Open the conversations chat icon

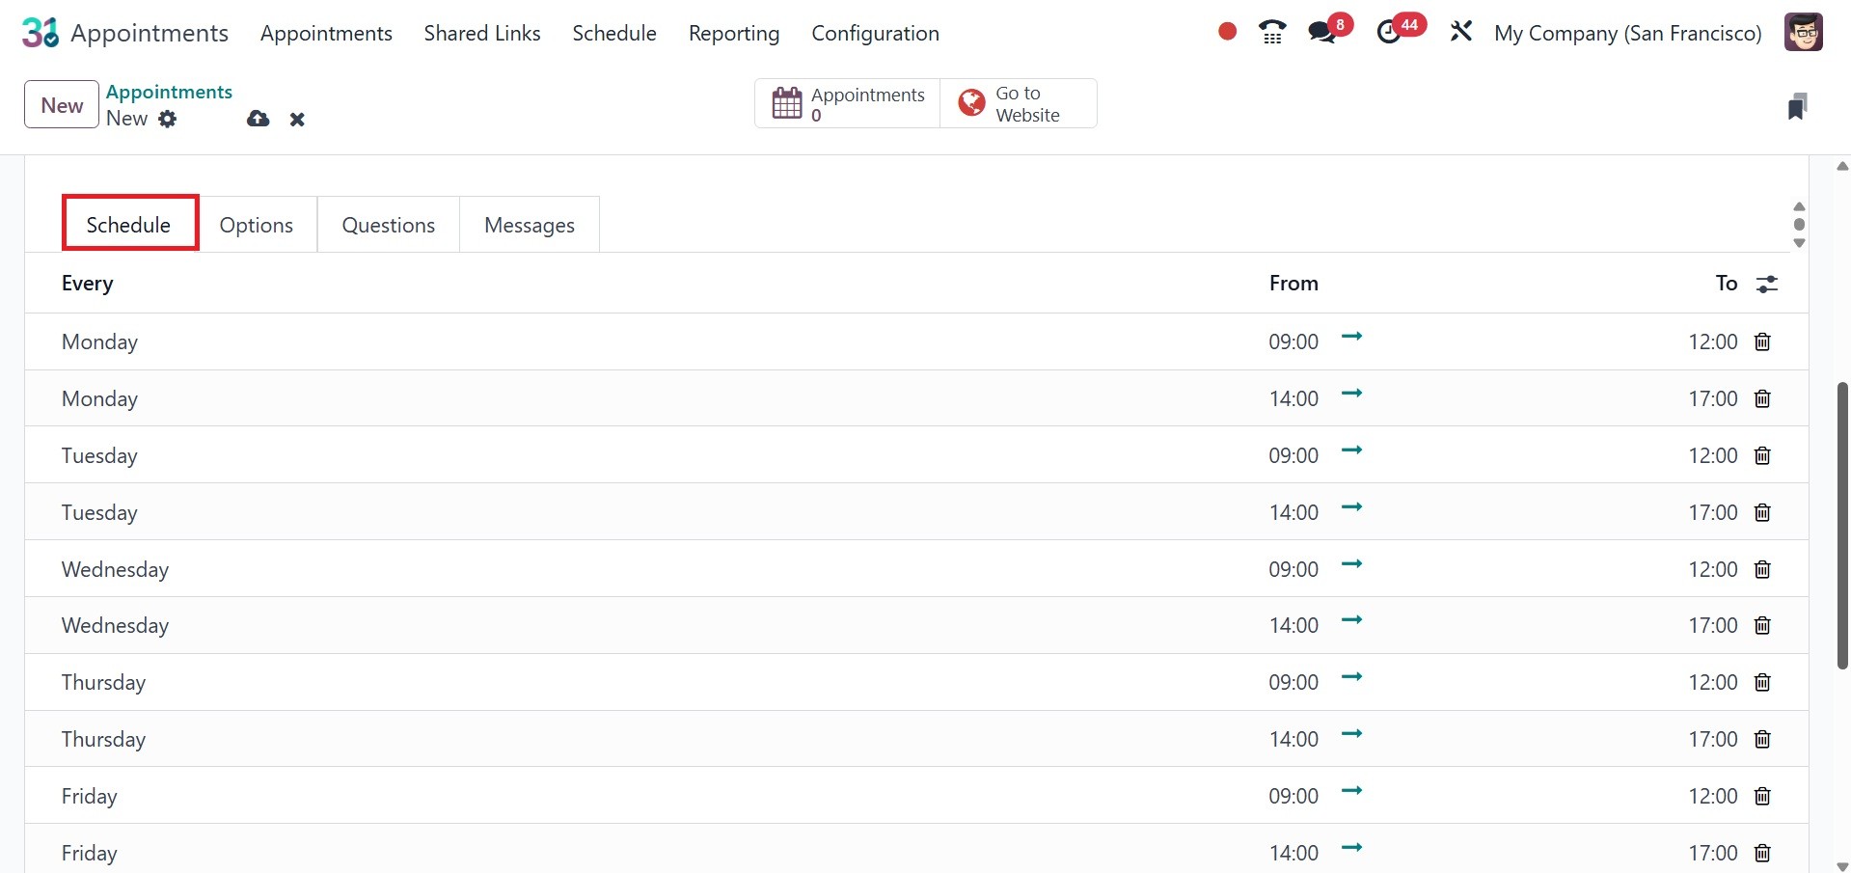(x=1322, y=32)
